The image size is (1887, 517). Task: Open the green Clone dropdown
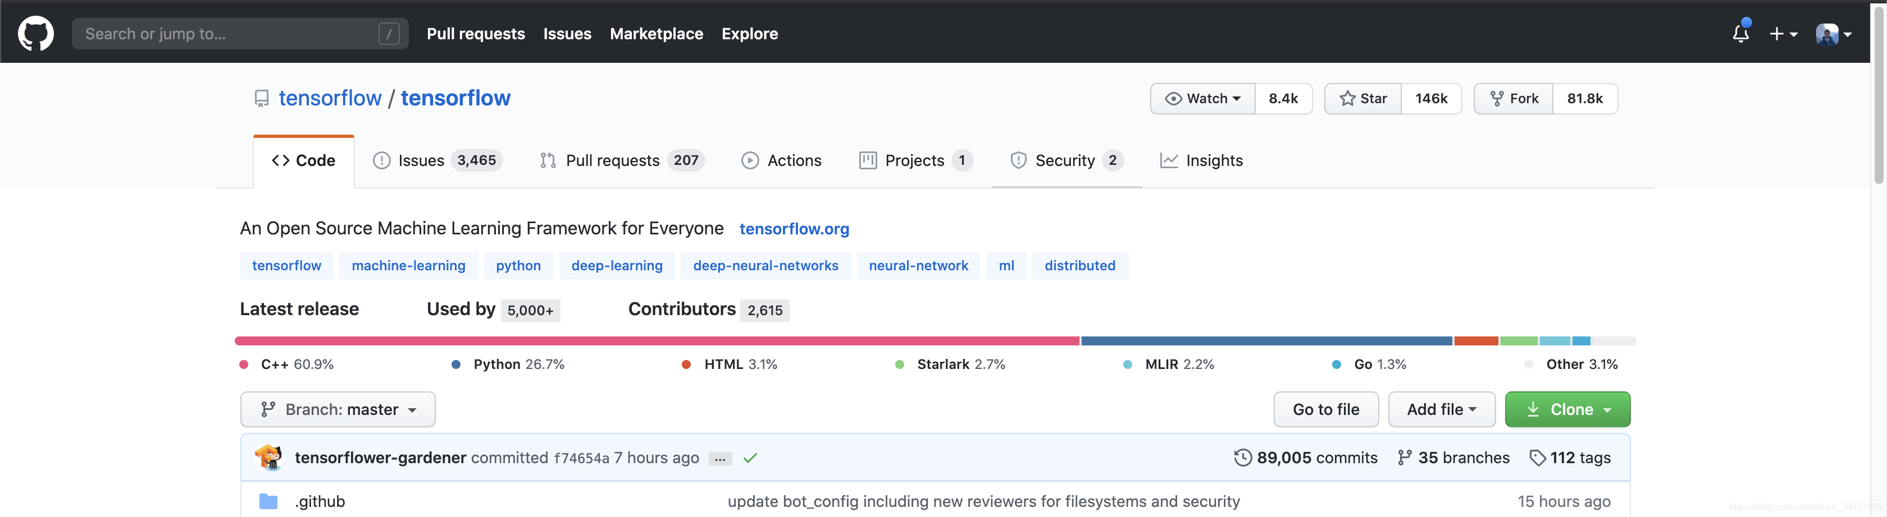pos(1567,409)
